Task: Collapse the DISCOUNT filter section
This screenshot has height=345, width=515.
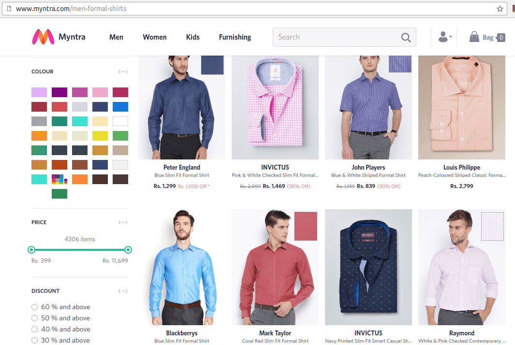Action: coord(123,291)
